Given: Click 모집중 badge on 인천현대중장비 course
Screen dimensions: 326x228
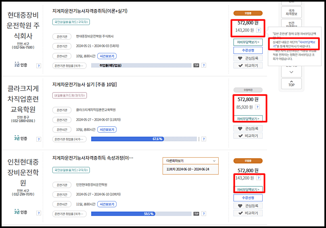Looking at the screenshot, I should point(248,161).
